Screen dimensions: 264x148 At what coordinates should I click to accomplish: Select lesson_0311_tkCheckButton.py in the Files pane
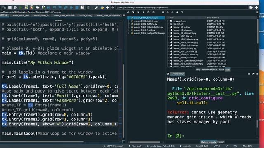click(188, 64)
